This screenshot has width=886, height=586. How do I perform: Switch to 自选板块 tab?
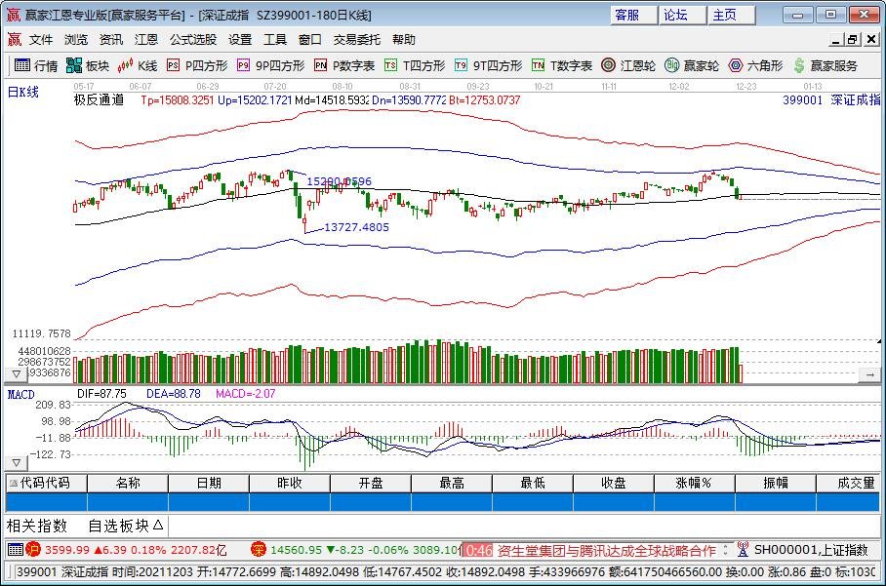coord(126,527)
